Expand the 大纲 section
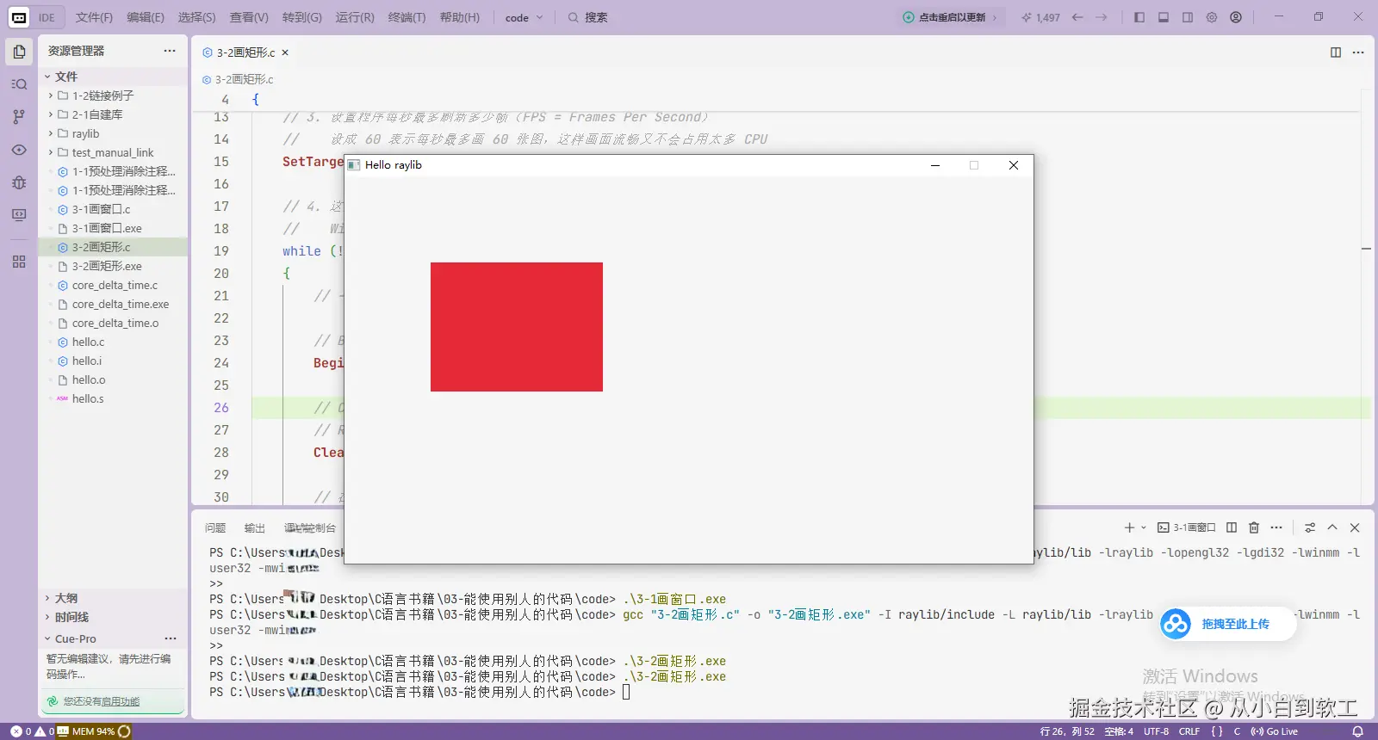 click(x=112, y=598)
